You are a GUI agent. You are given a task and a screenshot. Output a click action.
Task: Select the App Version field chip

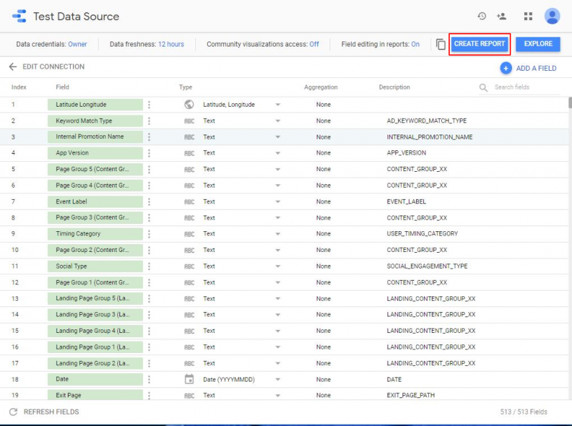point(95,153)
